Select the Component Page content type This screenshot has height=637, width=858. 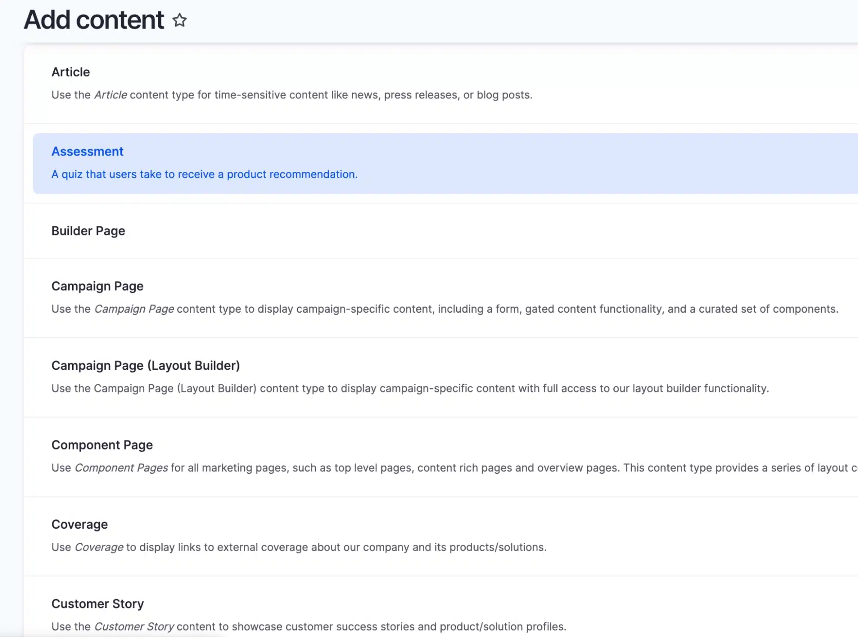[x=102, y=445]
